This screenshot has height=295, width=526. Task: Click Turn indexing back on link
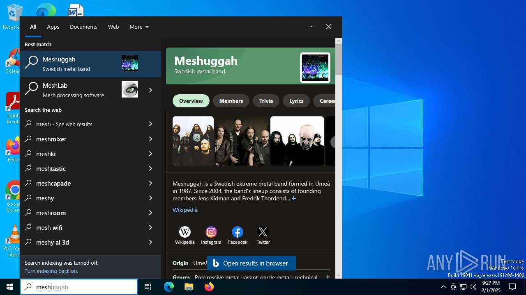[51, 271]
